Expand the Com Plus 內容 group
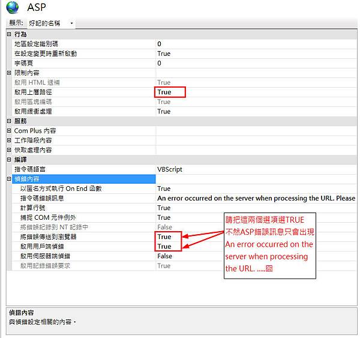360x338 pixels. point(9,131)
